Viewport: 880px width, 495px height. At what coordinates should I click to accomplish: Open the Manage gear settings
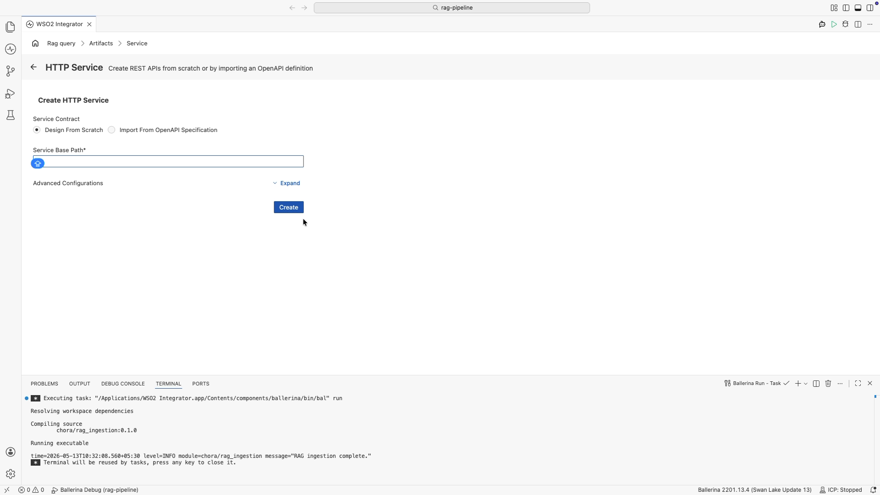11,474
